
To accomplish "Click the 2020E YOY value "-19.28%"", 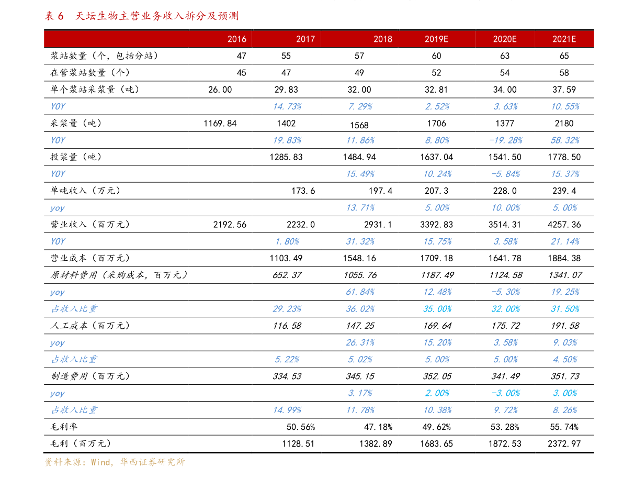I will [x=505, y=140].
